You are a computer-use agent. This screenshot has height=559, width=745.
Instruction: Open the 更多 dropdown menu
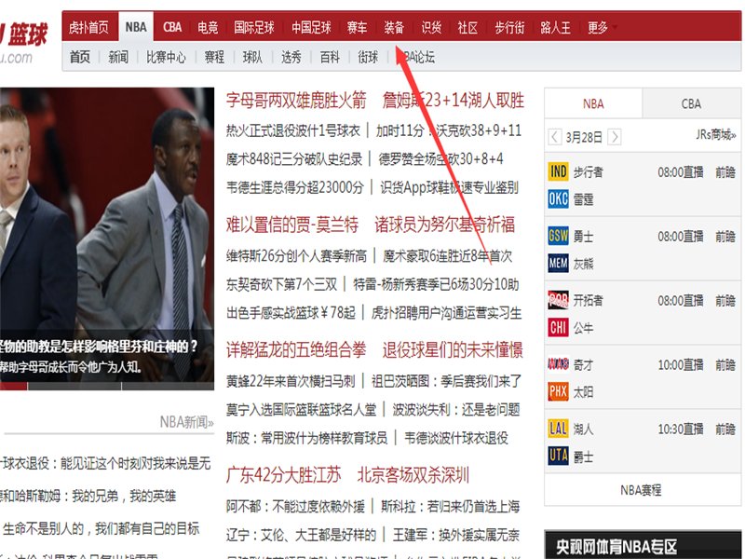[x=601, y=28]
